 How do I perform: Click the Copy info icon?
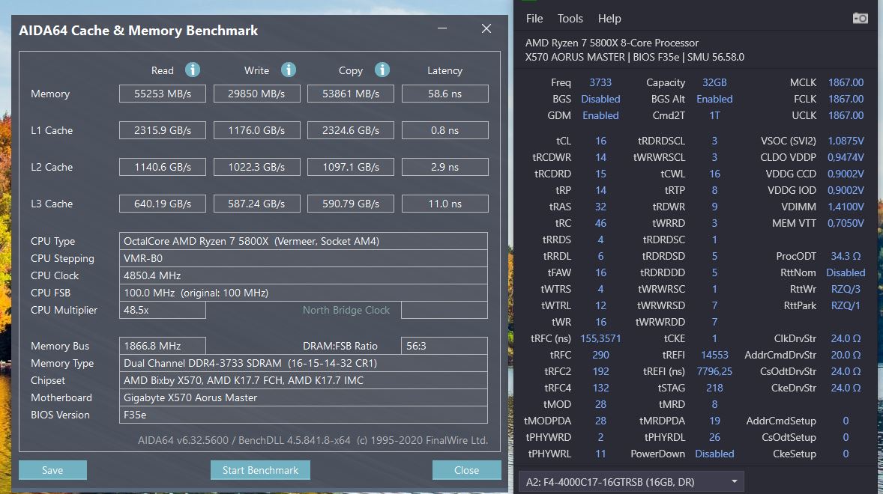(382, 70)
